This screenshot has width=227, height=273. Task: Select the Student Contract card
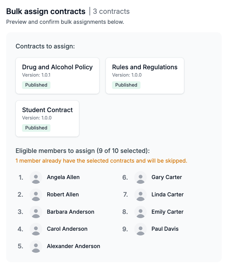coord(47,119)
